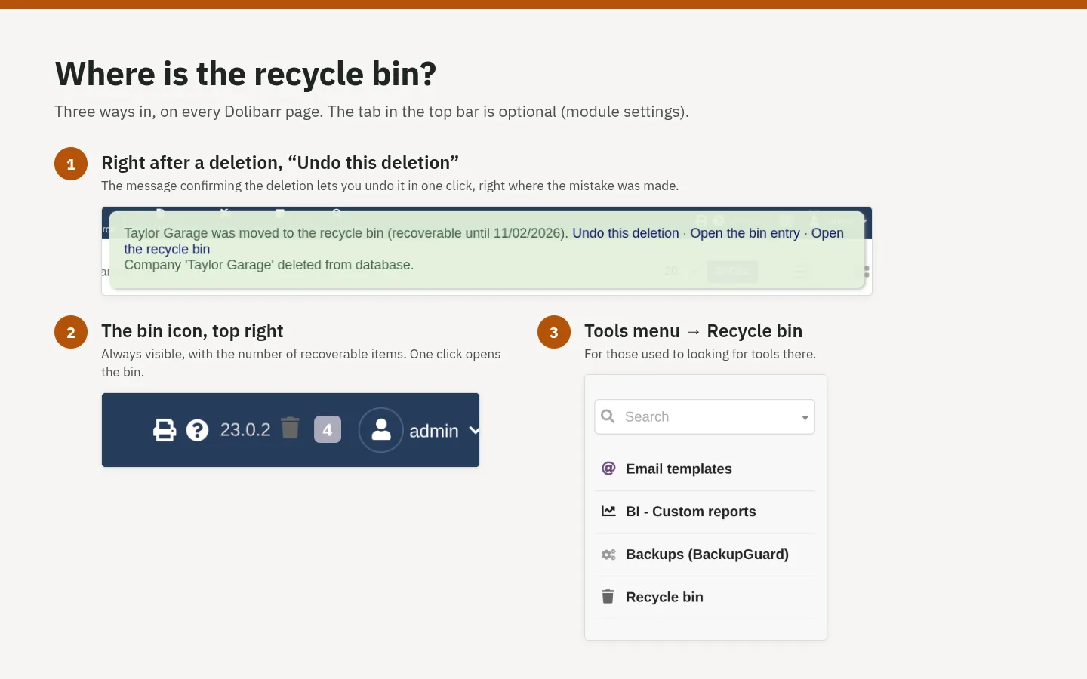Click the heading "Tools menu → Recycle bin"

(x=693, y=331)
